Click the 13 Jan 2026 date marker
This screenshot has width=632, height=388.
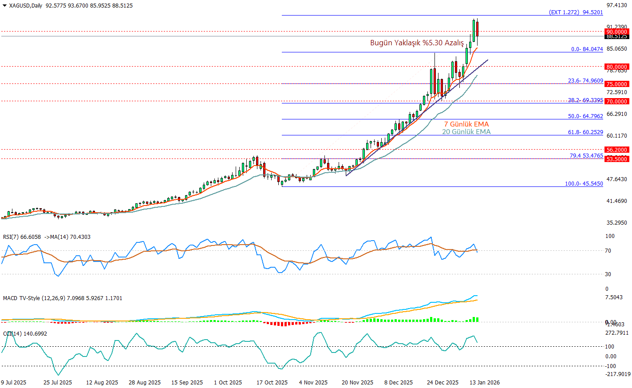(x=485, y=383)
